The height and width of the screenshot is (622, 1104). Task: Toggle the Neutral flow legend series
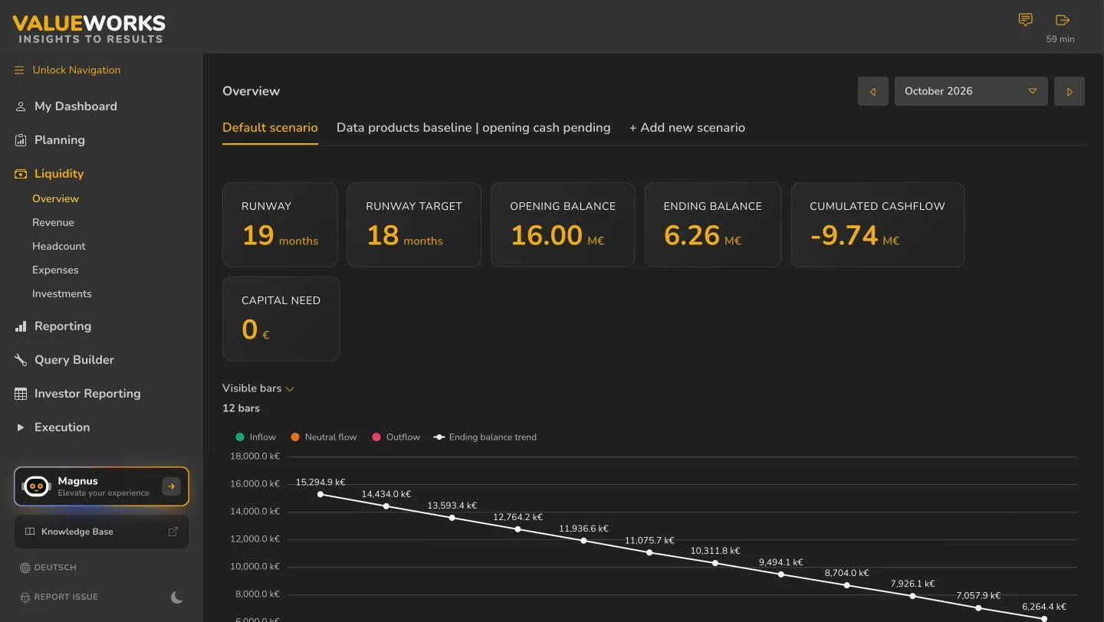pos(324,437)
